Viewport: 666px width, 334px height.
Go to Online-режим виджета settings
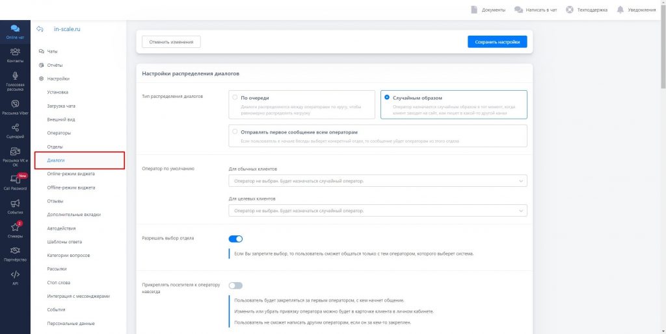[x=71, y=174]
